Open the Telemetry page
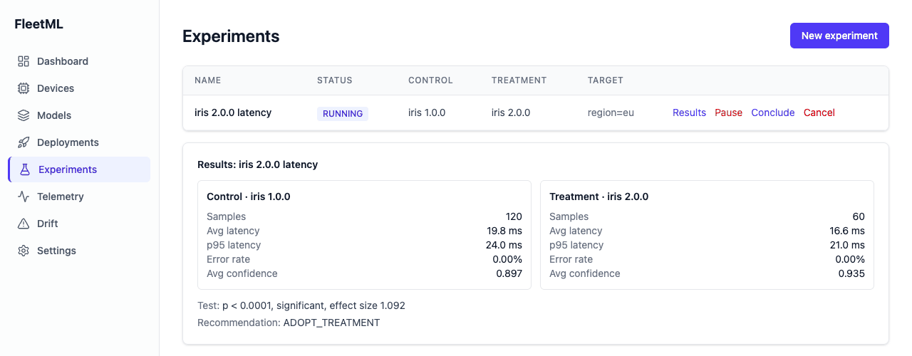This screenshot has width=912, height=356. [79, 197]
